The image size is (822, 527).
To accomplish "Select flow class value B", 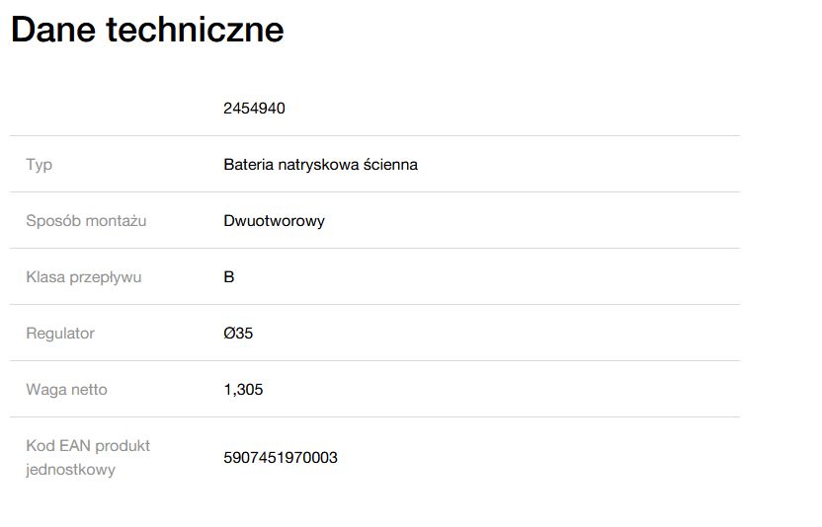I will click(x=229, y=277).
